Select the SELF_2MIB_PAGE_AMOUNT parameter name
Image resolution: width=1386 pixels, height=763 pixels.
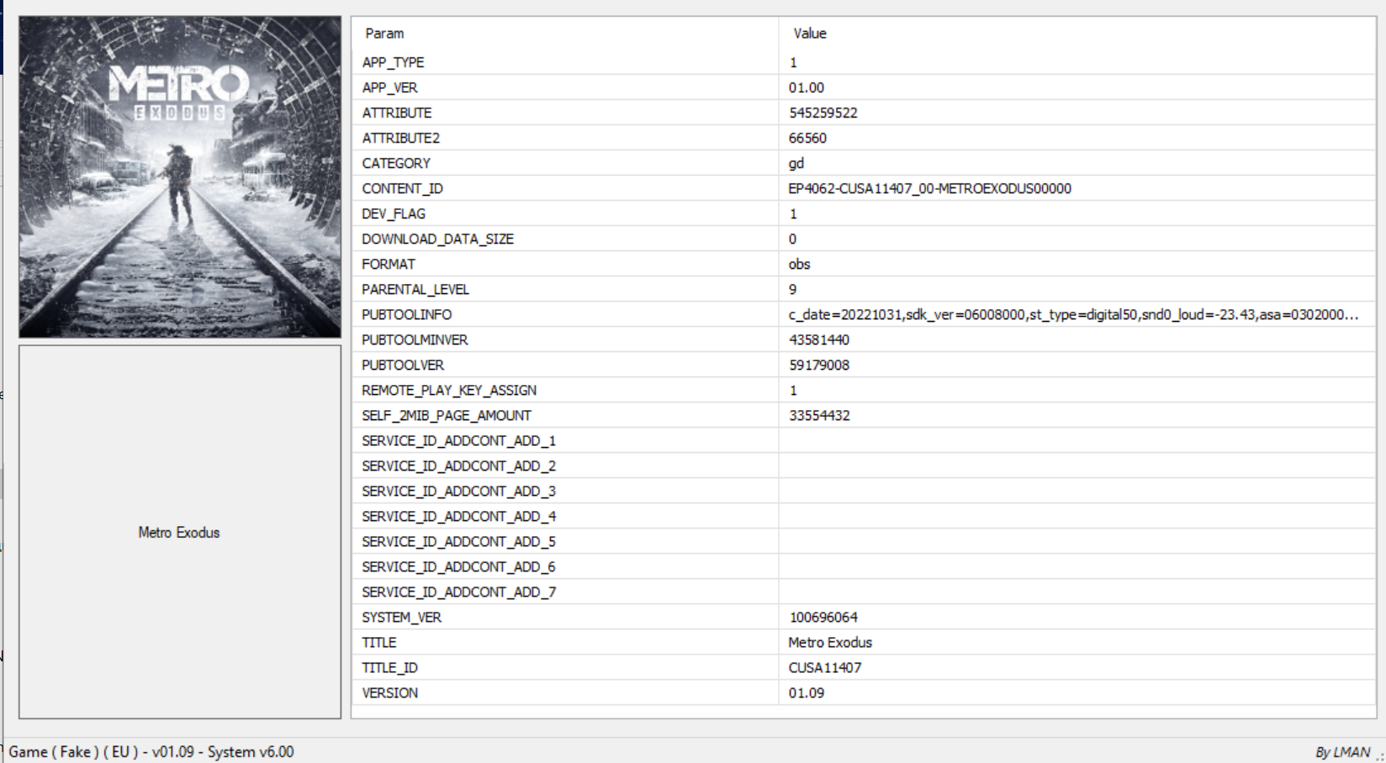click(x=447, y=415)
